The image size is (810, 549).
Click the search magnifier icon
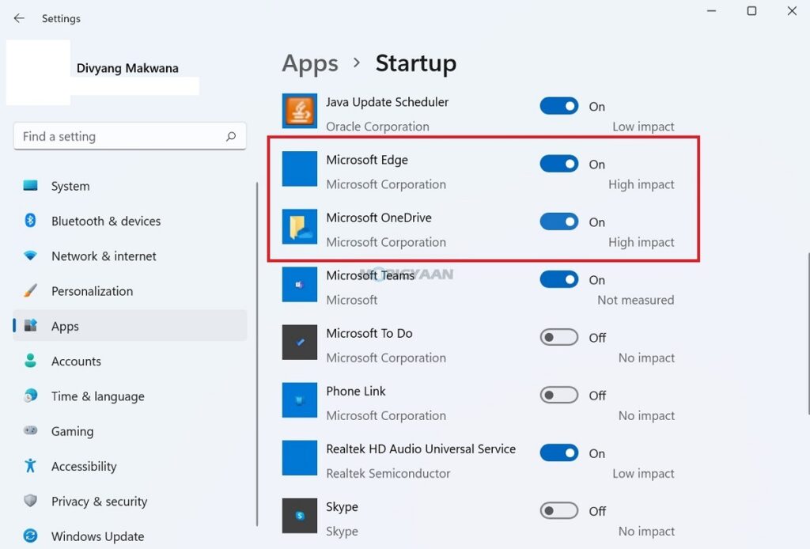pos(231,136)
